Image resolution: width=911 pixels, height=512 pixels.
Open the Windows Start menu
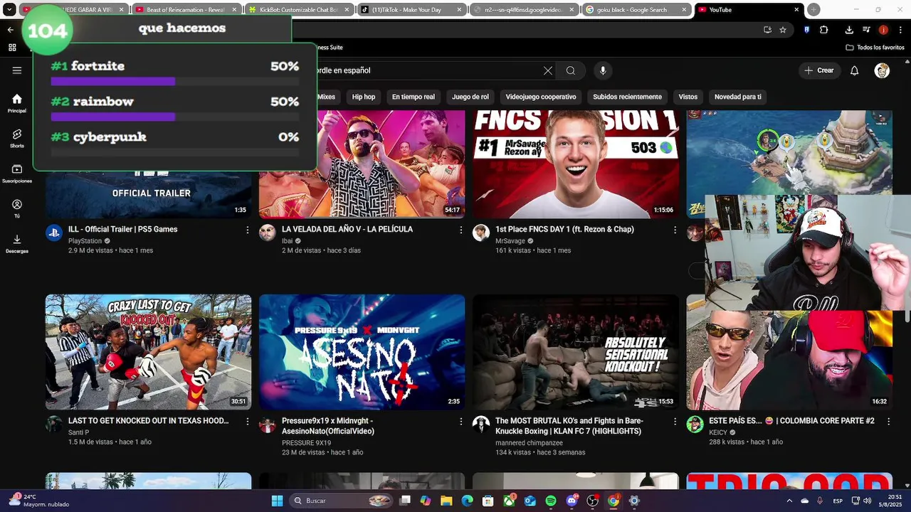[277, 501]
